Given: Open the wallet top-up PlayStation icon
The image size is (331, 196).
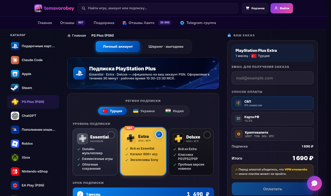Looking at the screenshot, I should (x=15, y=130).
